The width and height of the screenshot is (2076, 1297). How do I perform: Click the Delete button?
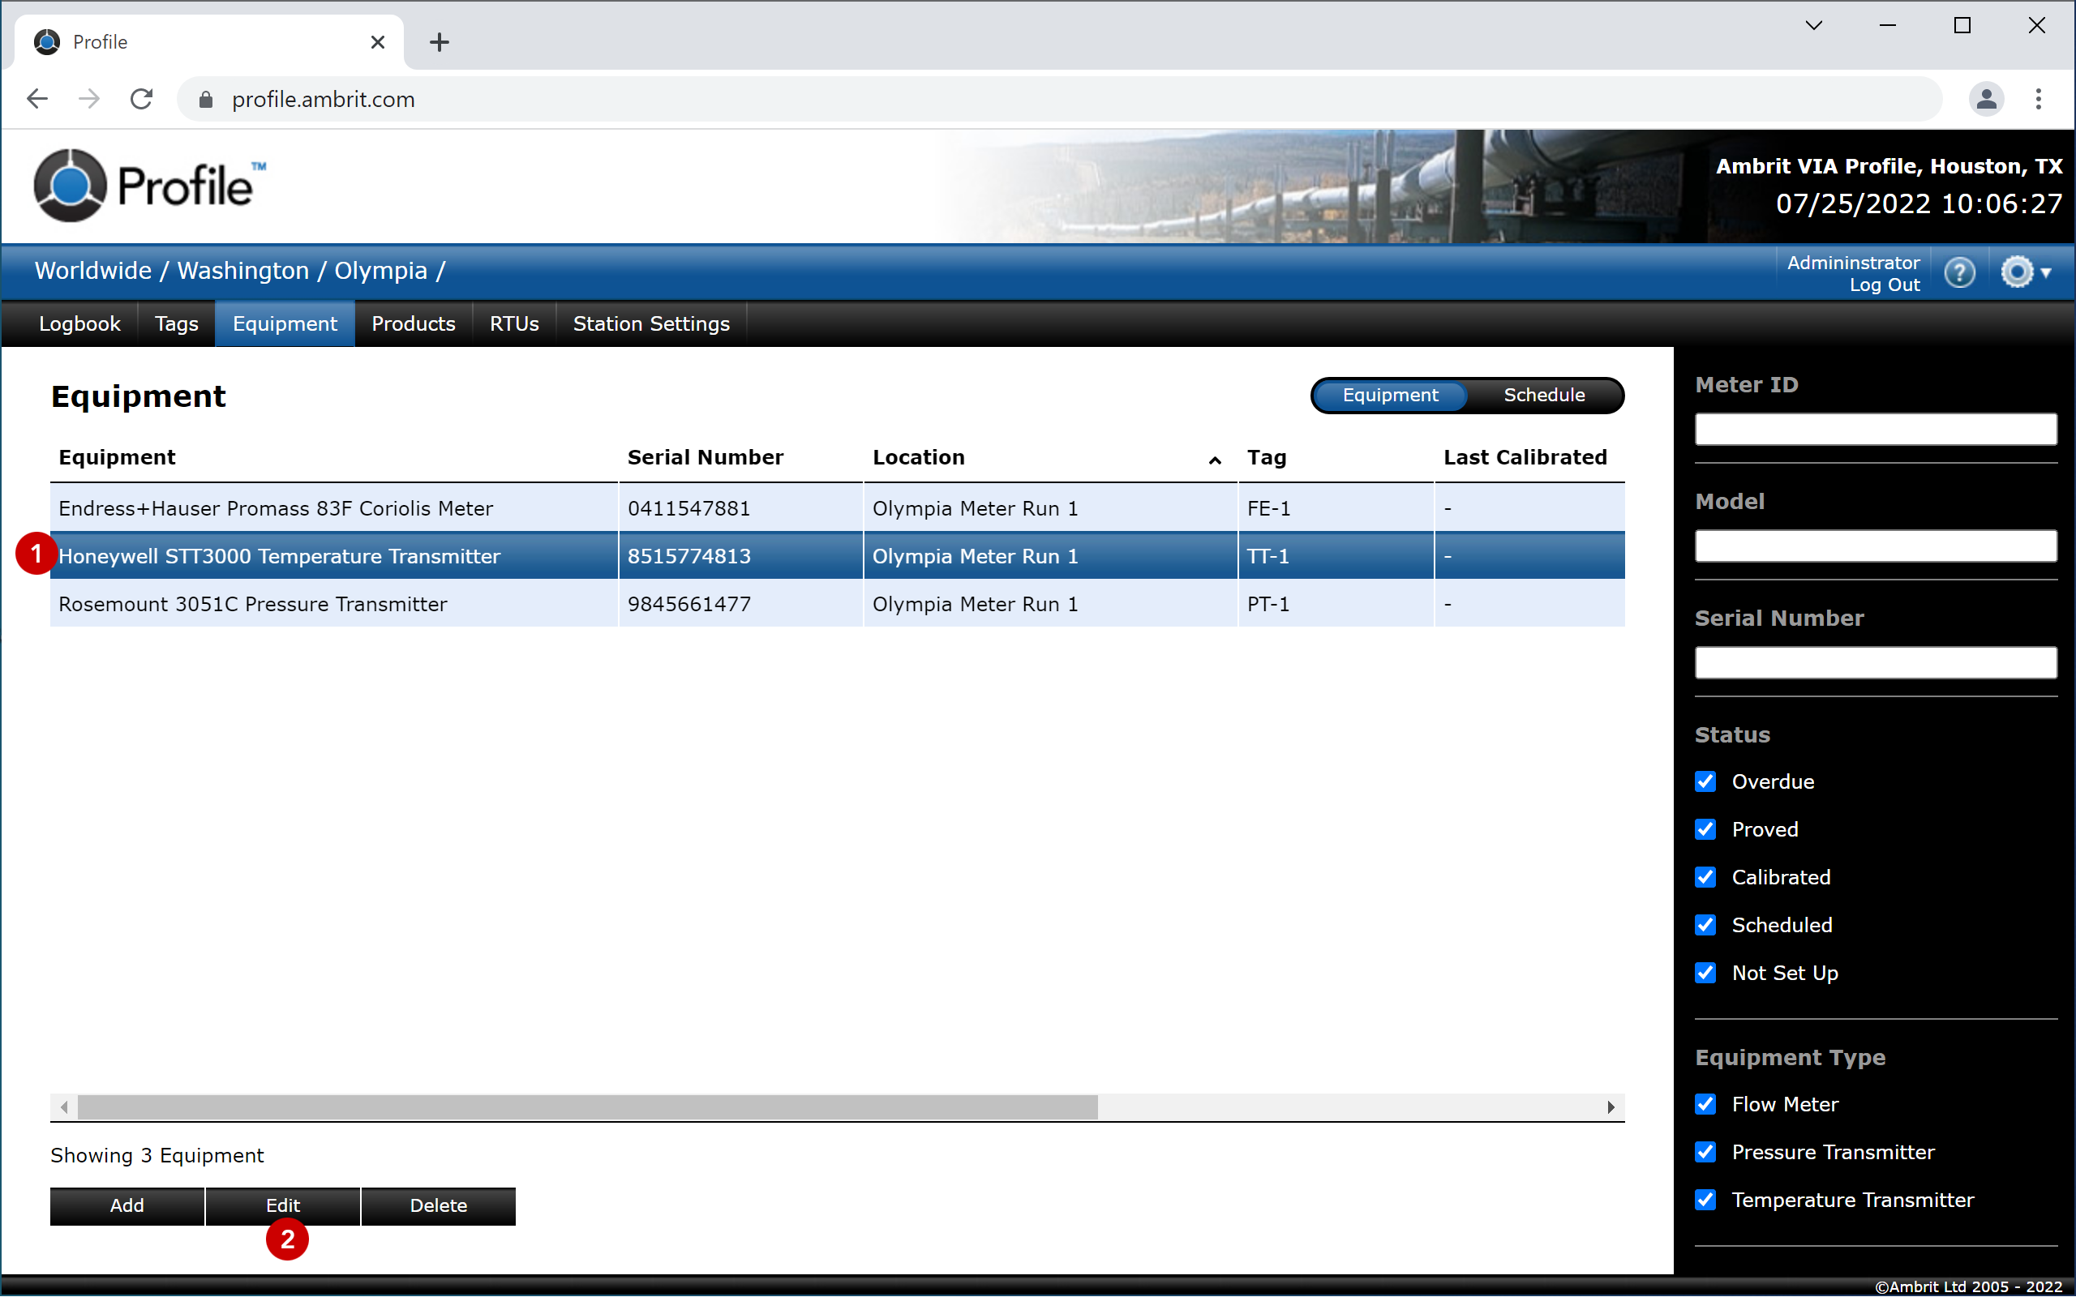(439, 1206)
